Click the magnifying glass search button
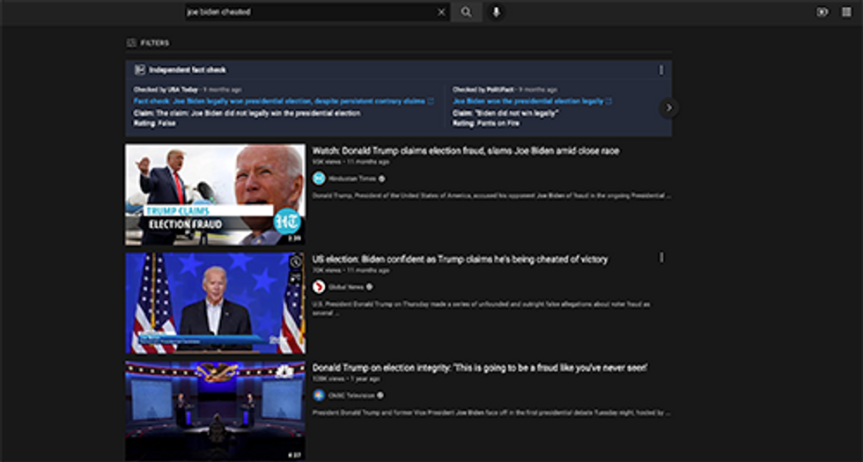This screenshot has width=863, height=462. [466, 12]
